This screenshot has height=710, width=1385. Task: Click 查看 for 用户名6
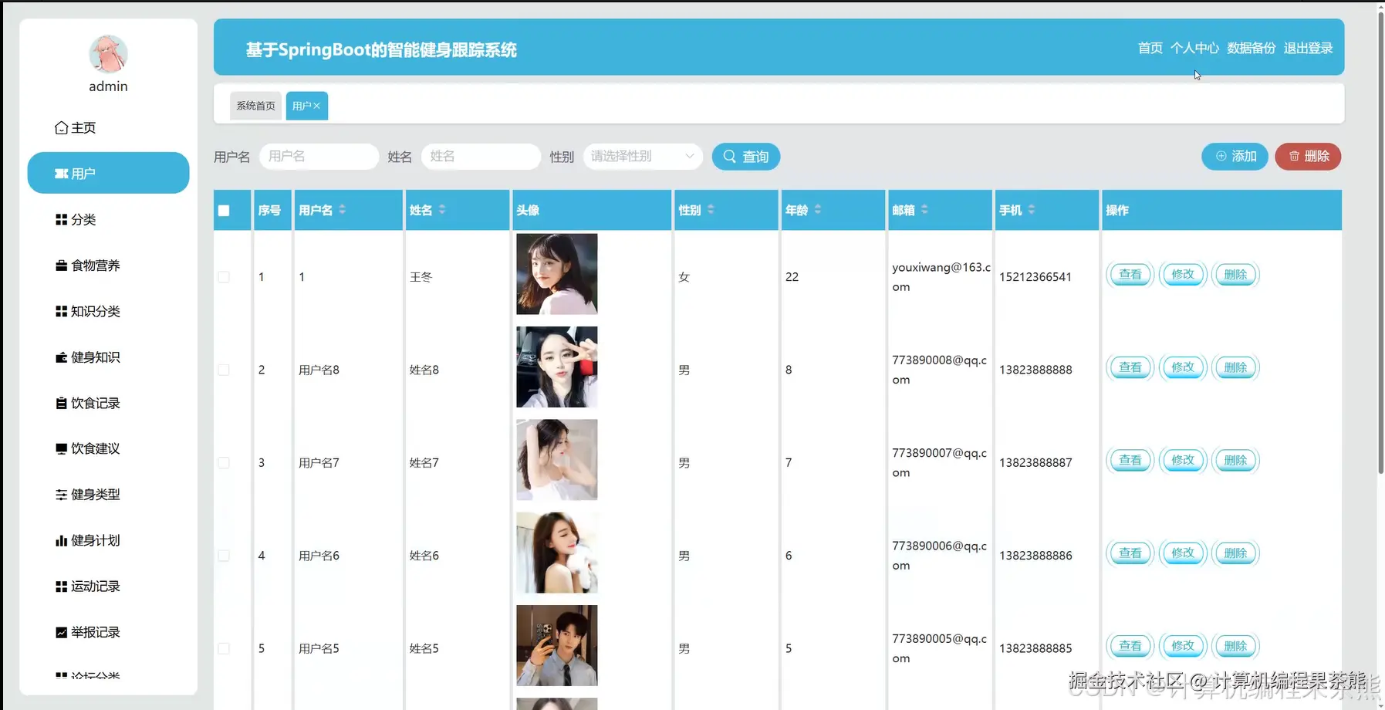(1130, 553)
